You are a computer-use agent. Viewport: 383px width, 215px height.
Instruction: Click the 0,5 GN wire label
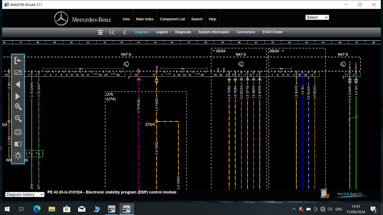click(356, 90)
